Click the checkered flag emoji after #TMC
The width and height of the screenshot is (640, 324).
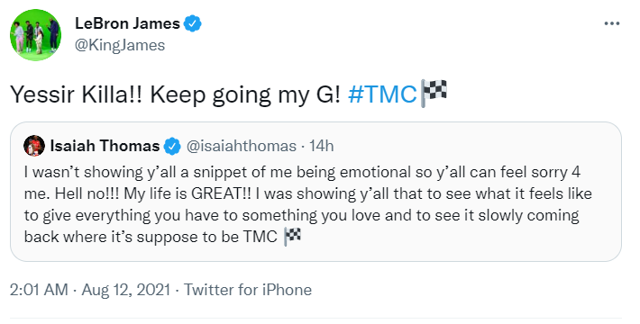click(x=434, y=93)
